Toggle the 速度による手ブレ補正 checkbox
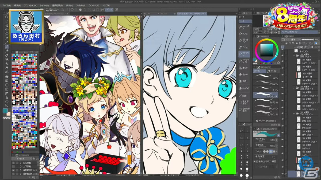The image size is (321, 180). [257, 162]
